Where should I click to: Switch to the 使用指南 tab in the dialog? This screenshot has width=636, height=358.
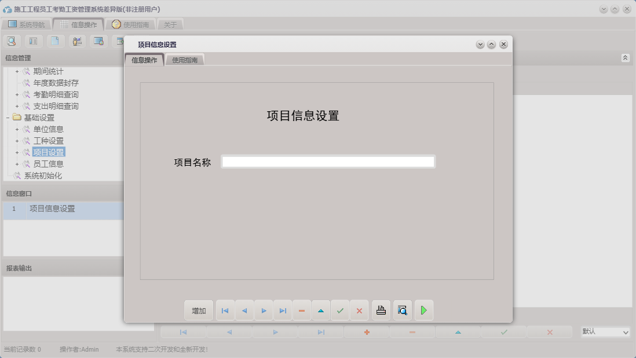pos(185,59)
